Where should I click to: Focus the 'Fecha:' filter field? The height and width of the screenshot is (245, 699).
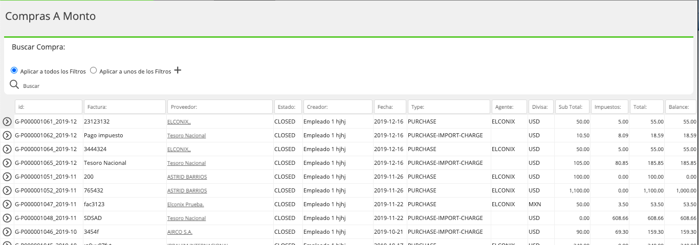click(390, 107)
